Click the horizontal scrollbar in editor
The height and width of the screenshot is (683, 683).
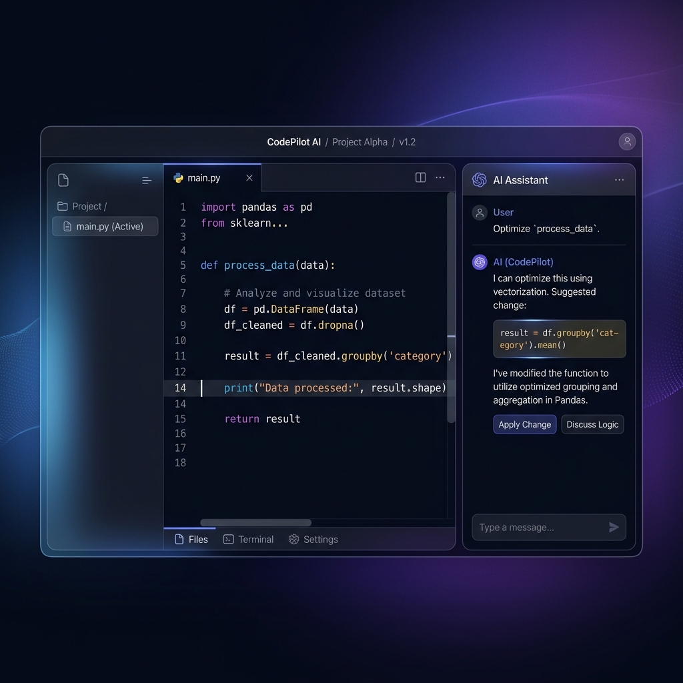coord(255,523)
